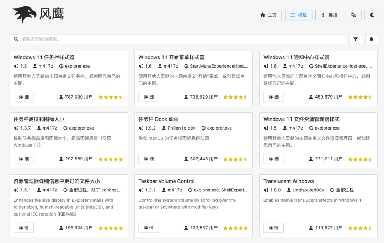Open details for Translucent Windows
Viewport: 384px width, 243px height.
pyautogui.click(x=273, y=228)
